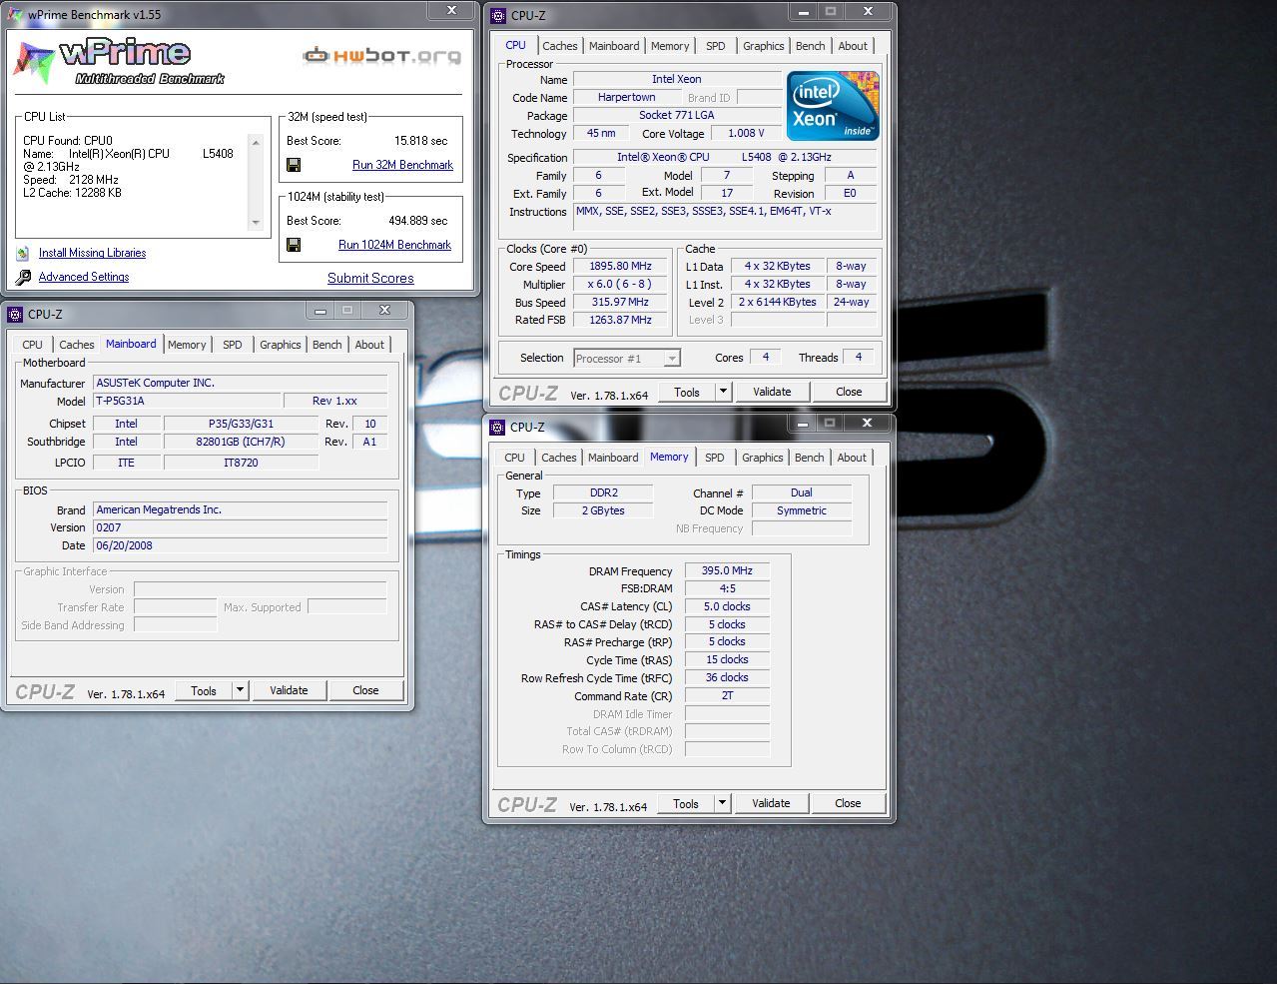Close the CPU-Z Memory window

pos(867,423)
